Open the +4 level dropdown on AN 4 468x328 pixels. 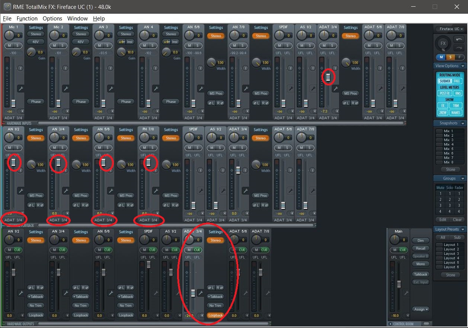coord(166,42)
